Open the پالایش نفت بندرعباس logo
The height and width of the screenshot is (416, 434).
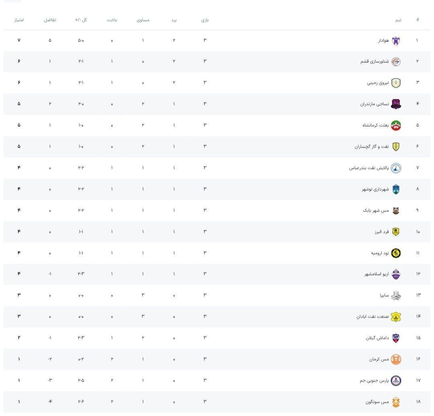point(396,168)
